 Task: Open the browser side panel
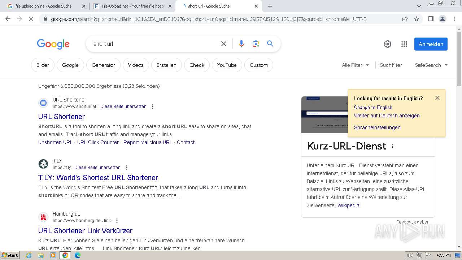[431, 19]
